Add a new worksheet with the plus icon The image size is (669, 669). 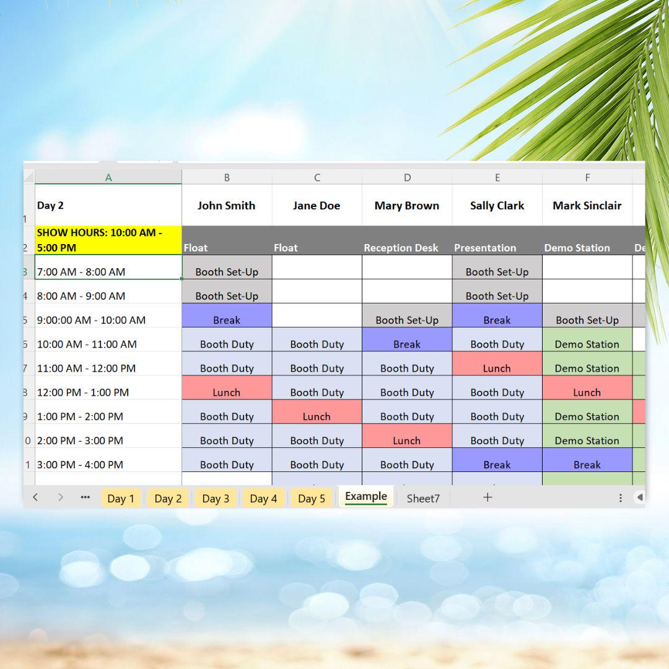coord(488,497)
